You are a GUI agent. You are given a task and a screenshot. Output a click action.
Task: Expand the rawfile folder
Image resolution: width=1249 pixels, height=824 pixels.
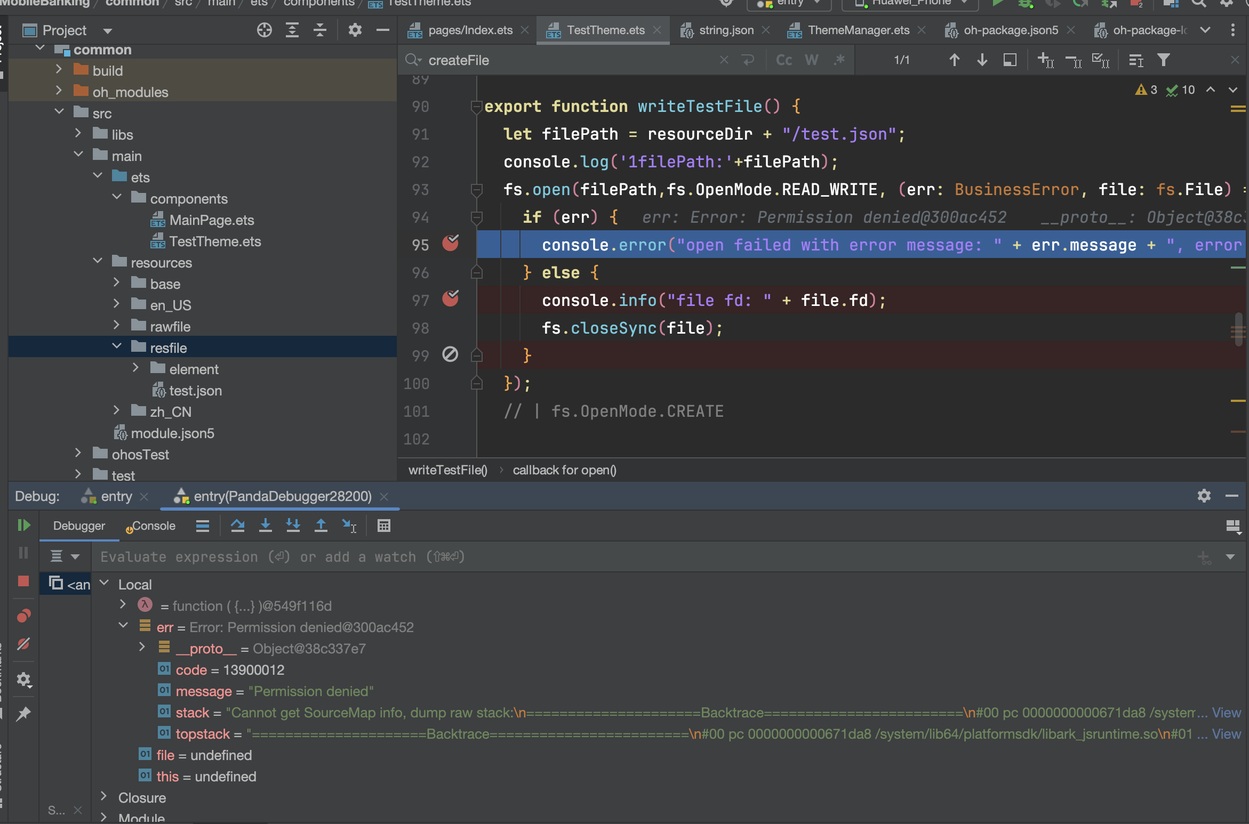click(117, 326)
